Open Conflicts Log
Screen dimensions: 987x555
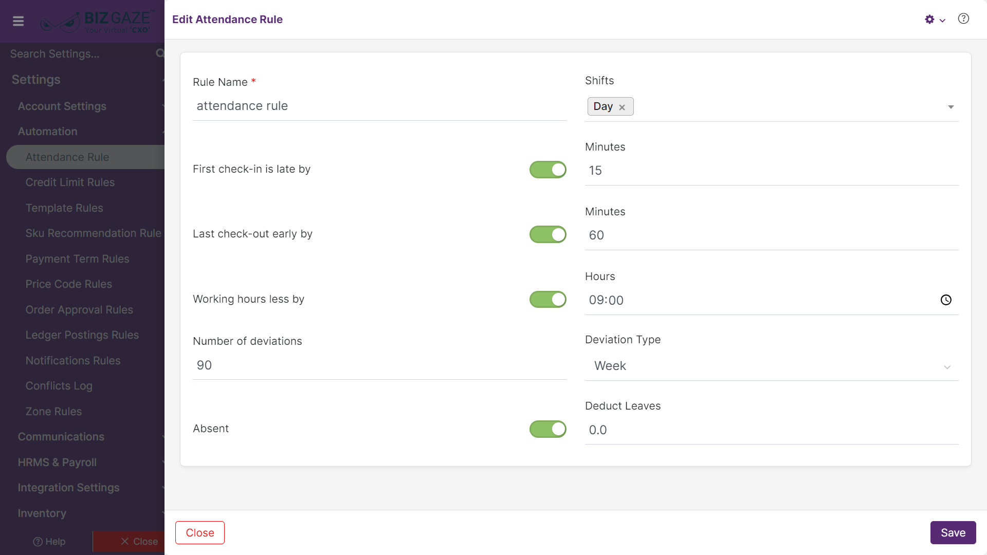pos(59,386)
